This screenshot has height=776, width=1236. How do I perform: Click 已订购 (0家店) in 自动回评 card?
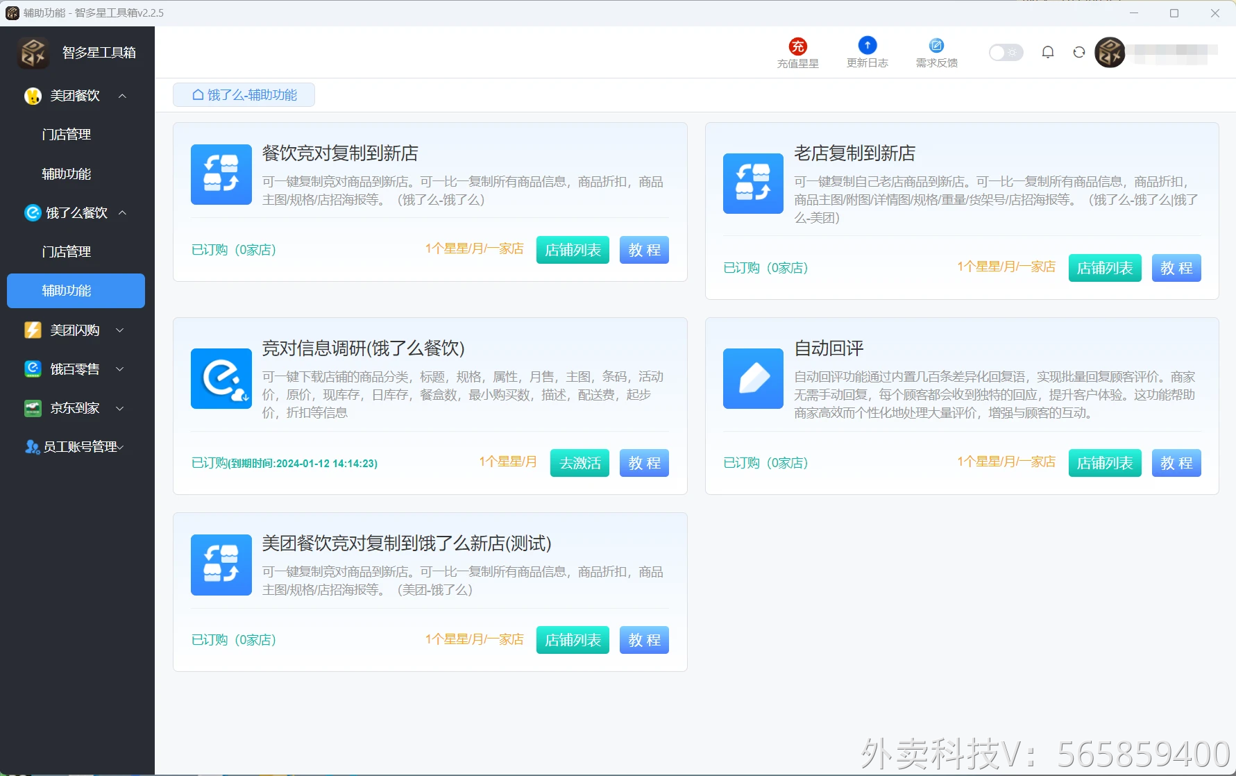click(765, 463)
